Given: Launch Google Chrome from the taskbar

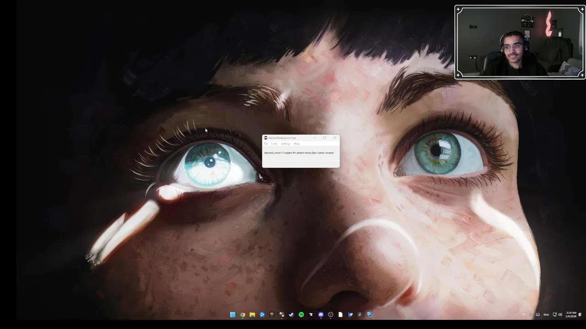Looking at the screenshot, I should click(243, 314).
